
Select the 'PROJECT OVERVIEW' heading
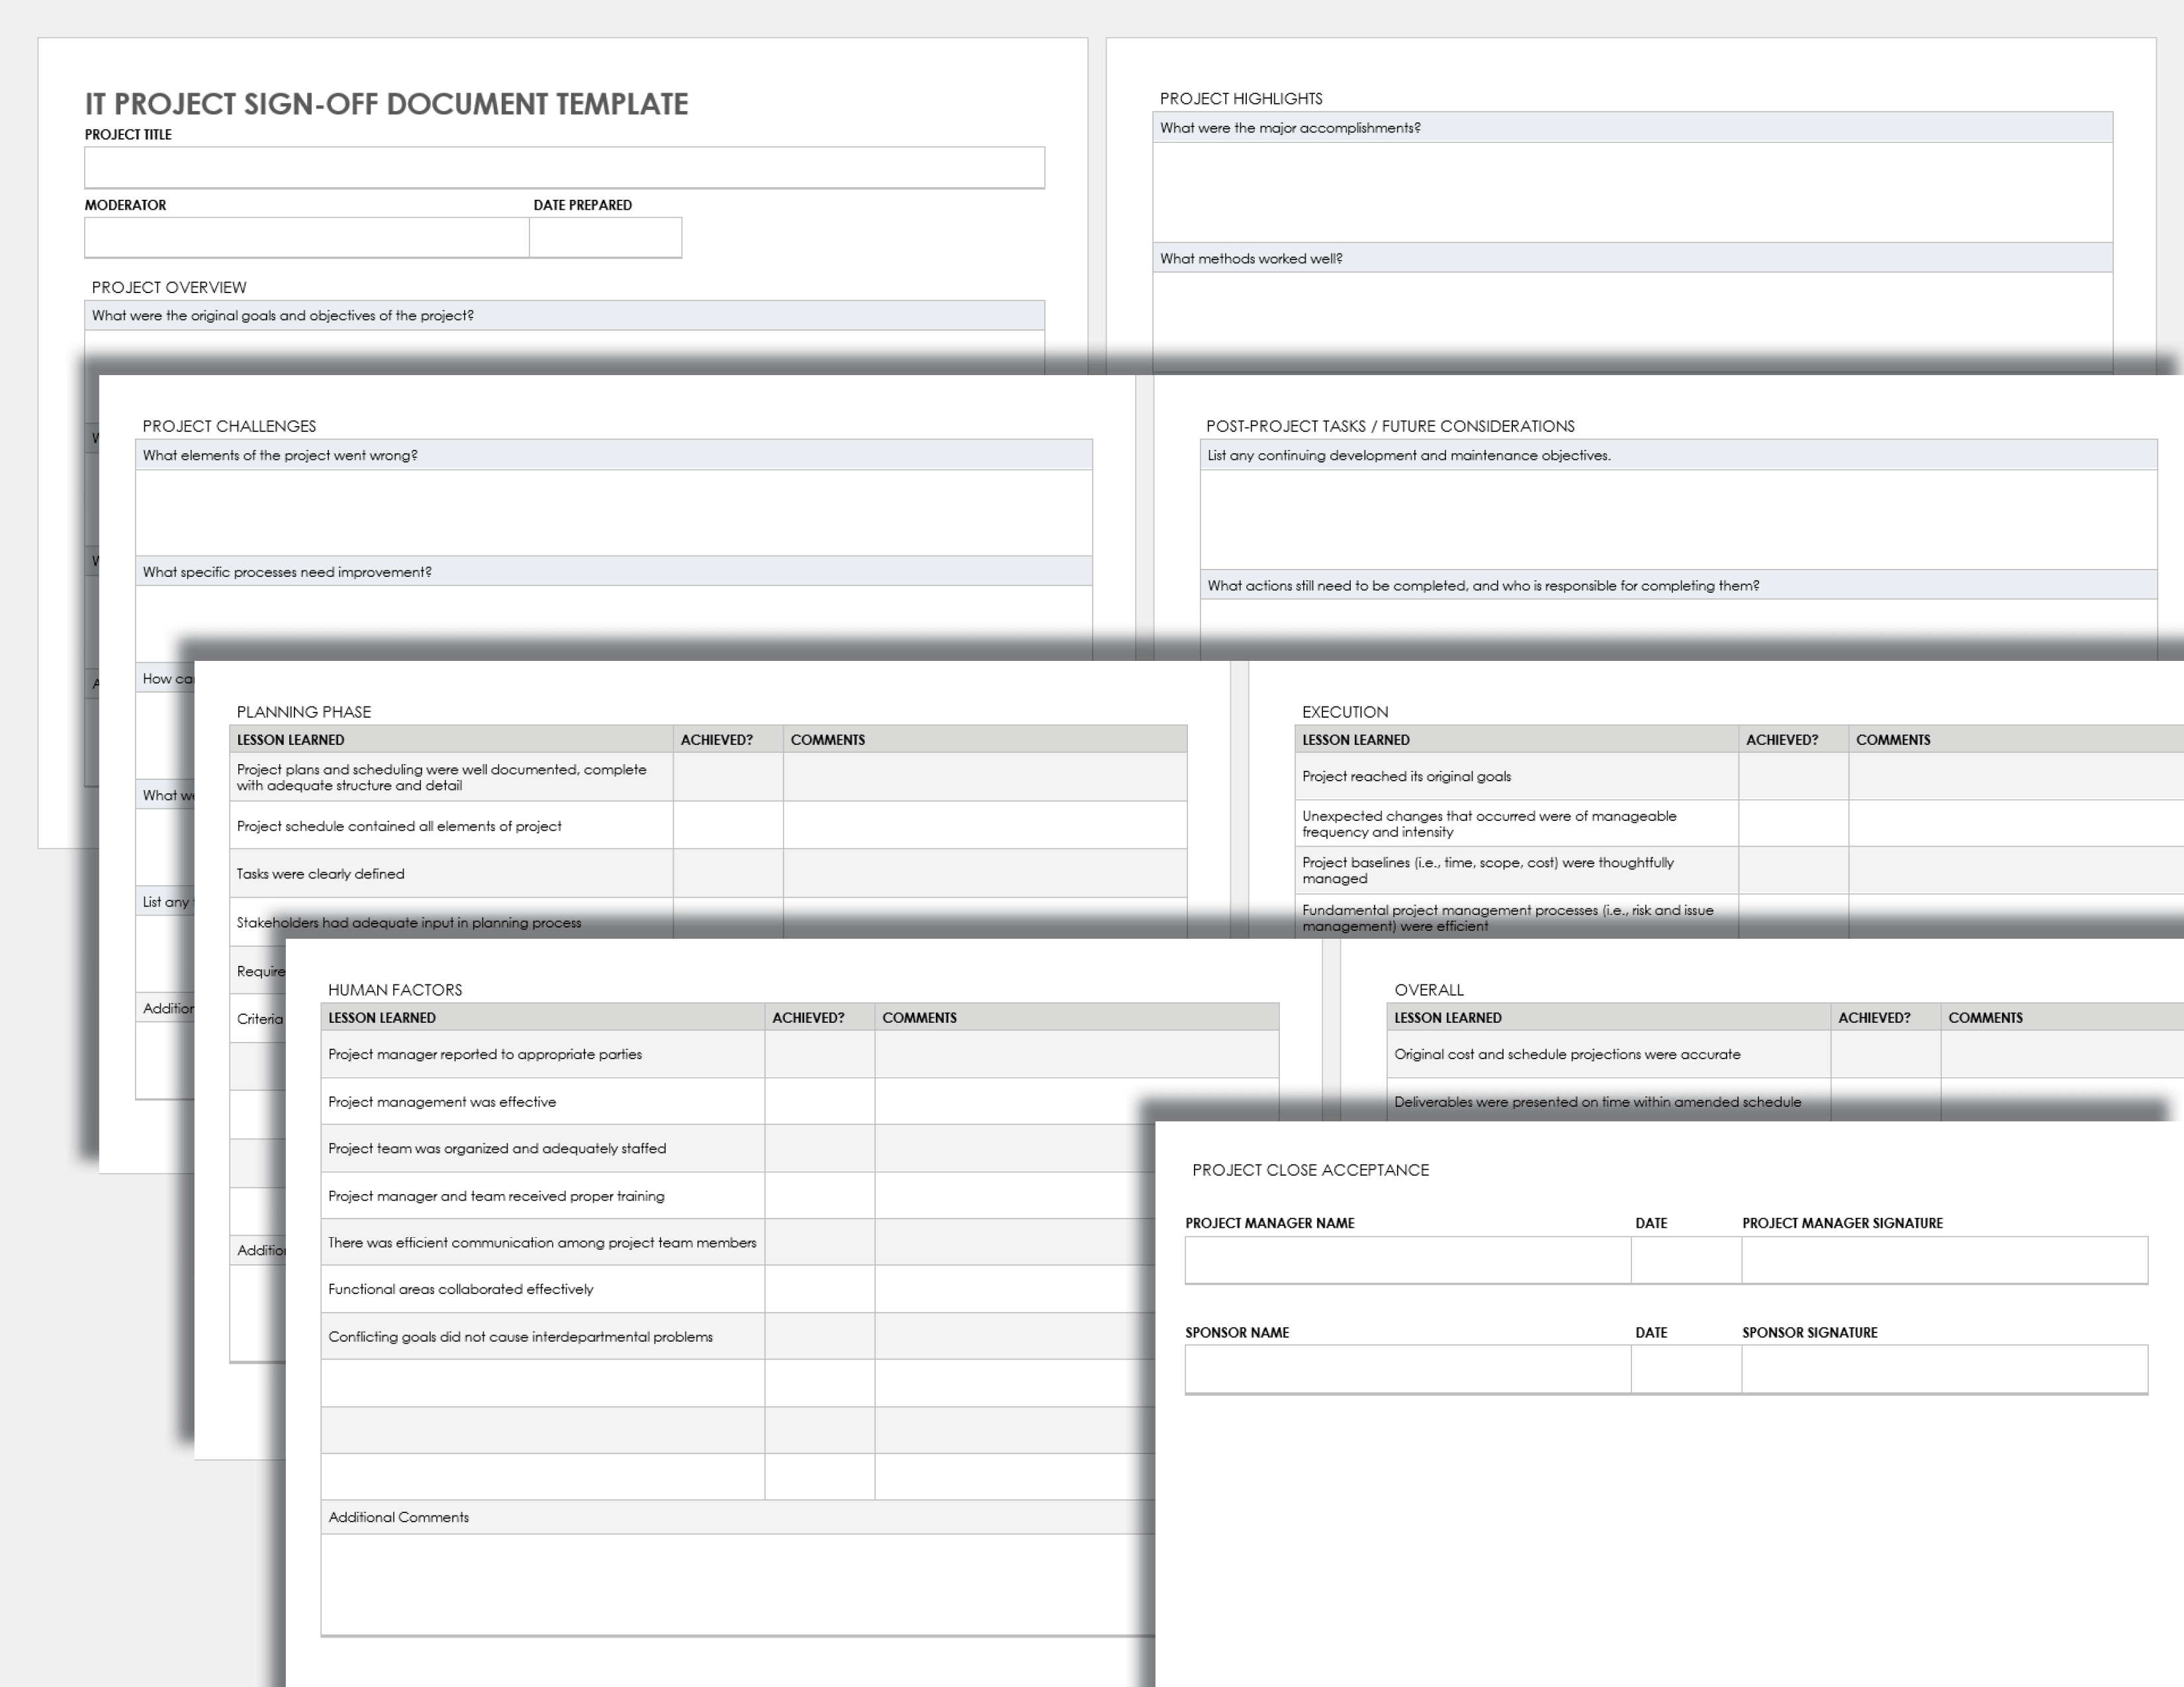click(169, 288)
